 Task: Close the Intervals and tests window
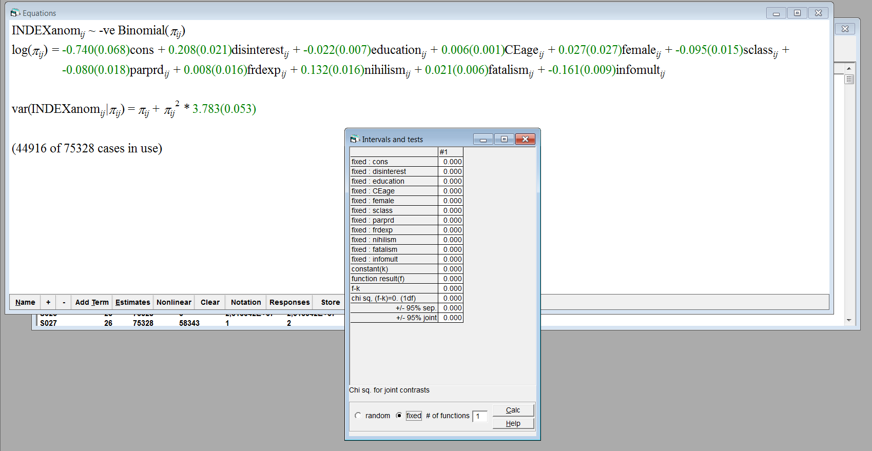coord(525,139)
